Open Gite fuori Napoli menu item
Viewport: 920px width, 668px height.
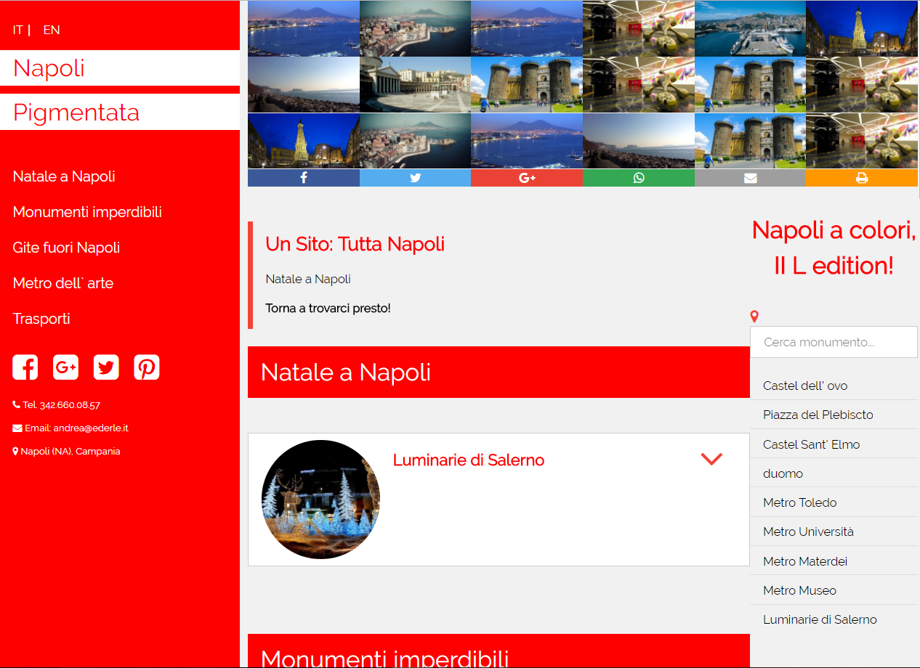pyautogui.click(x=66, y=248)
